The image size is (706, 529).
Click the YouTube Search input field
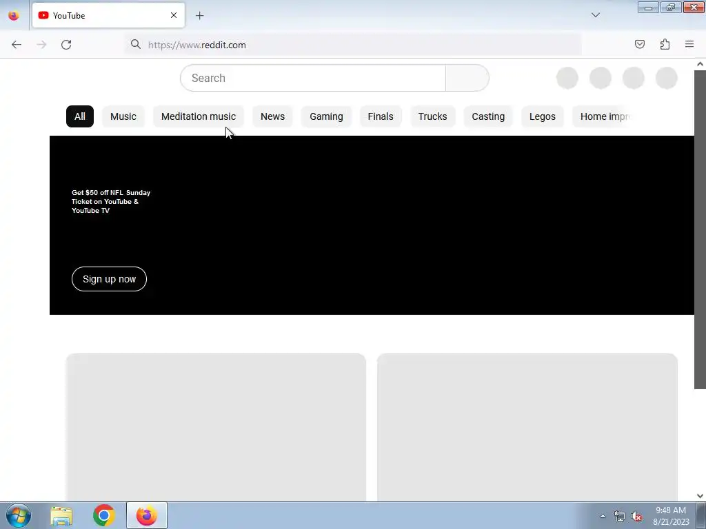[x=313, y=78]
